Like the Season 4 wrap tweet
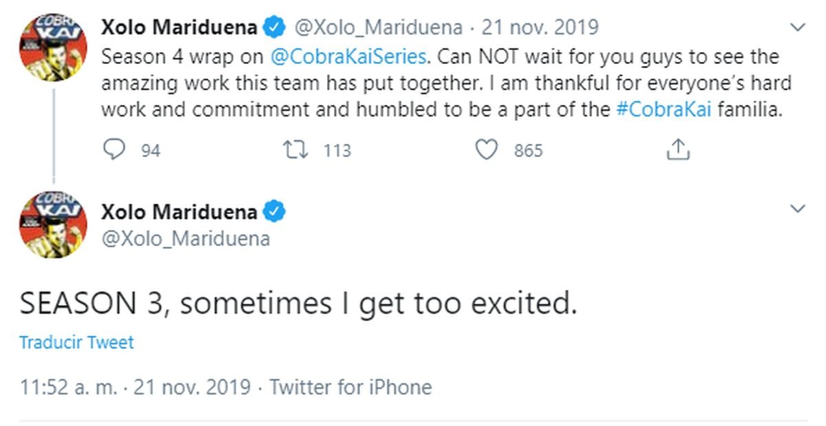Viewport: 826px width, 426px height. 487,149
